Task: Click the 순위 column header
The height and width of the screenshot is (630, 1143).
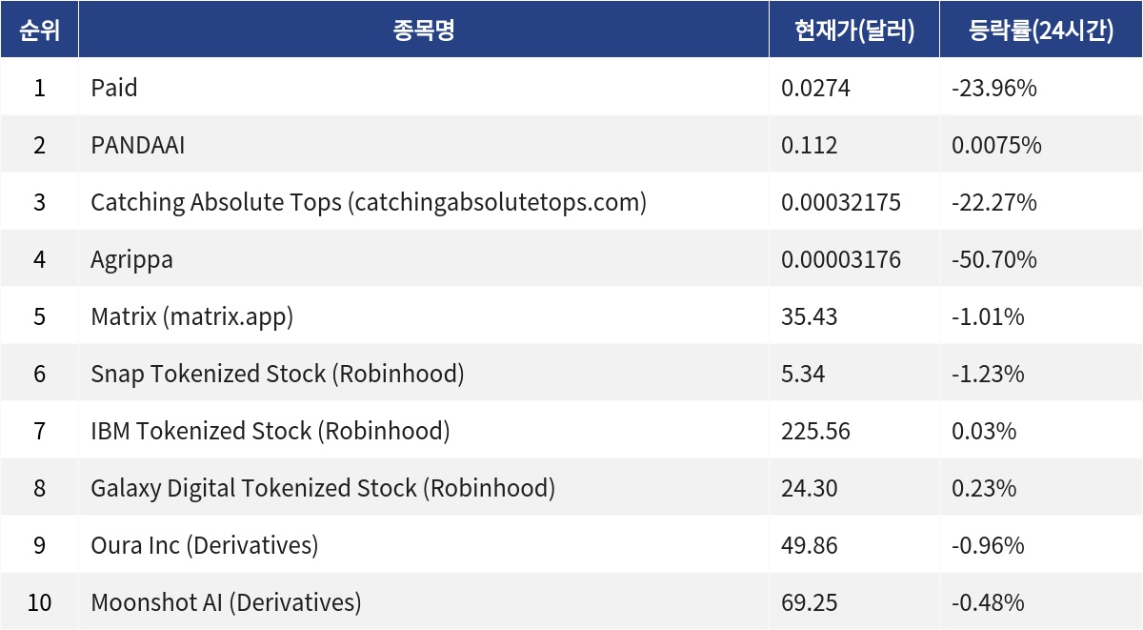Action: coord(39,30)
